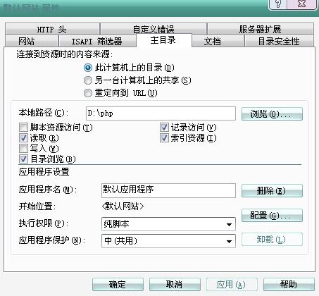Image resolution: width=319 pixels, height=296 pixels.
Task: Open the 自定义错误 tab
Action: (x=154, y=30)
